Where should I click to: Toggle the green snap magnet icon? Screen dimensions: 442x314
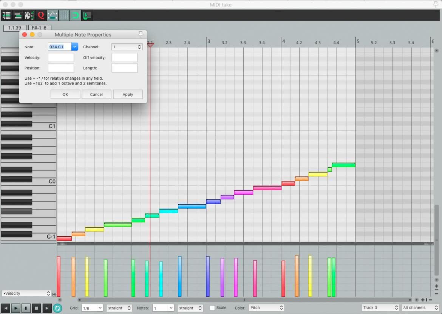pyautogui.click(x=75, y=15)
